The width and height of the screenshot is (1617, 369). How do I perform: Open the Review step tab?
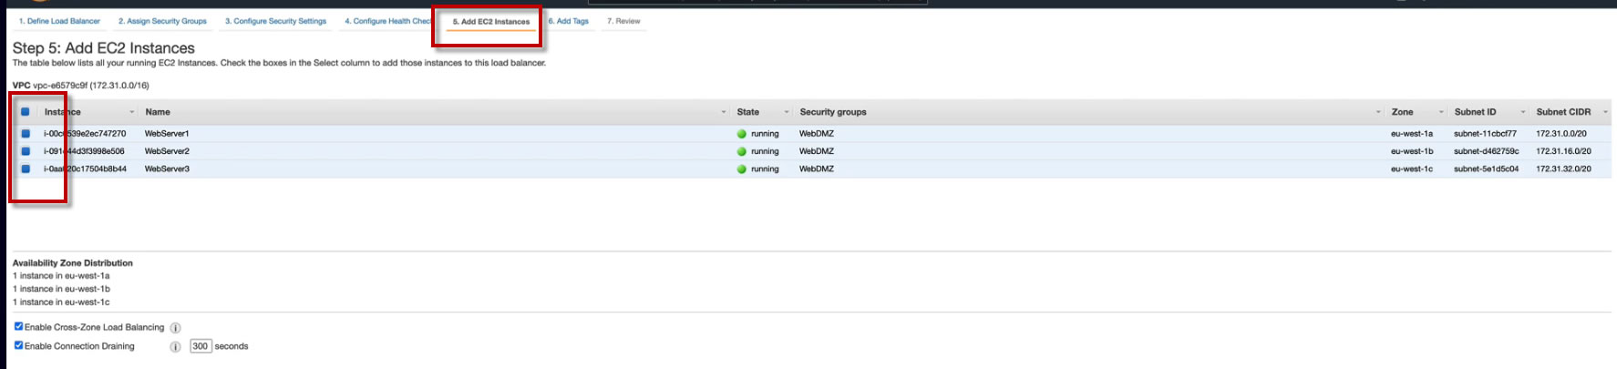(x=624, y=21)
